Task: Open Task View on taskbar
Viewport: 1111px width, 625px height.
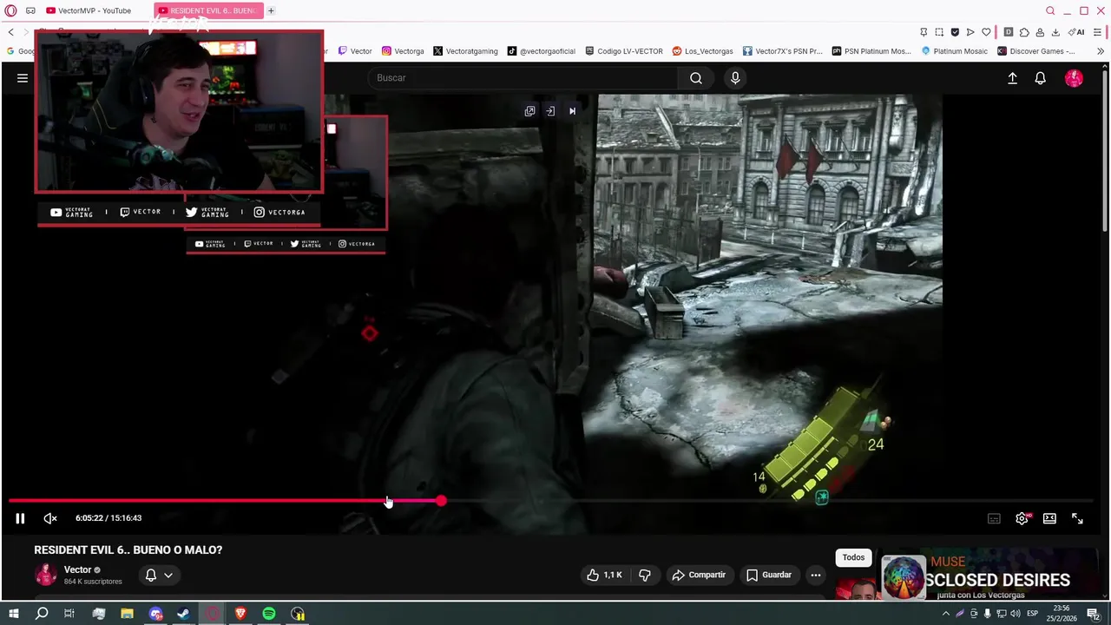Action: 69,614
